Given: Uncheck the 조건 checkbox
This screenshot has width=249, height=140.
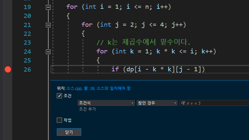Looking at the screenshot, I should point(59,96).
